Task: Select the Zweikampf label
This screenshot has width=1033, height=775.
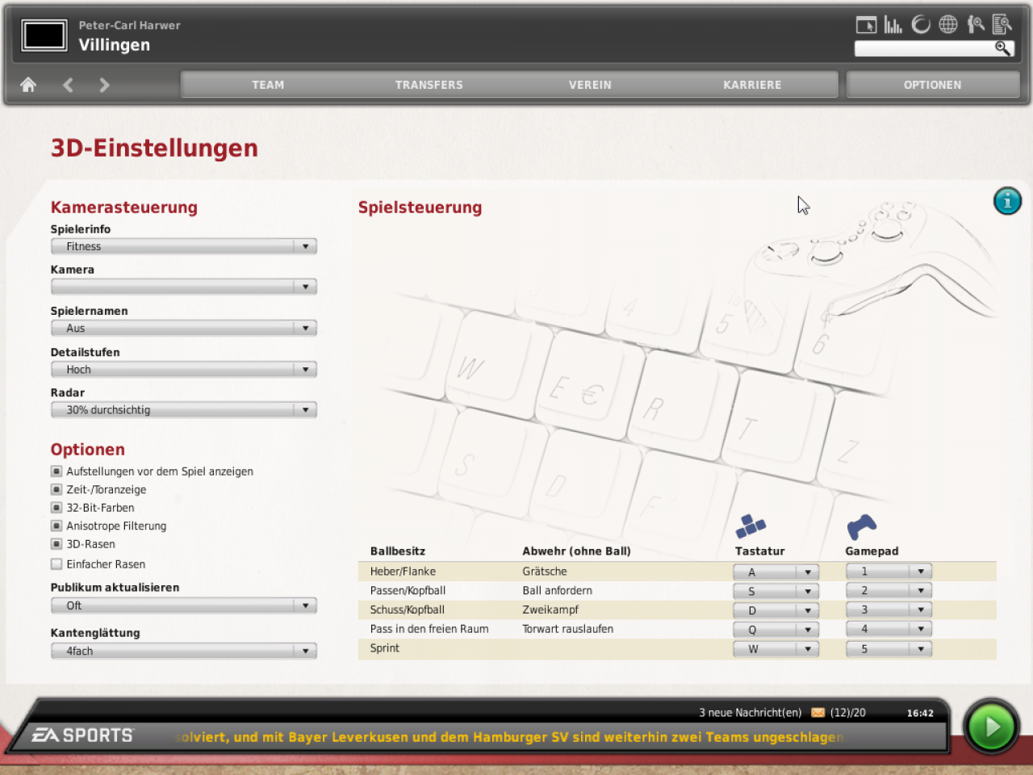Action: coord(550,610)
